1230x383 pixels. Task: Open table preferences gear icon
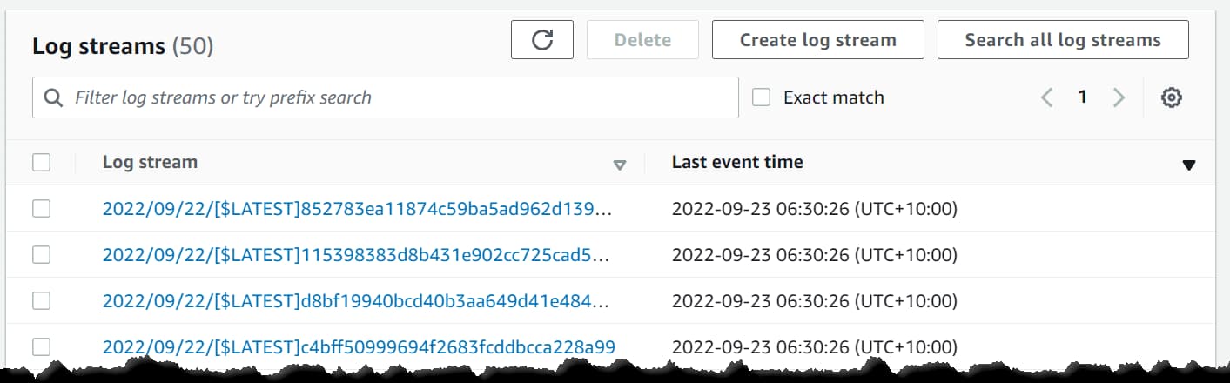pyautogui.click(x=1172, y=97)
